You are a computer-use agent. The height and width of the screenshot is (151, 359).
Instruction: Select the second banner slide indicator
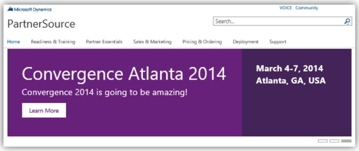point(335,141)
